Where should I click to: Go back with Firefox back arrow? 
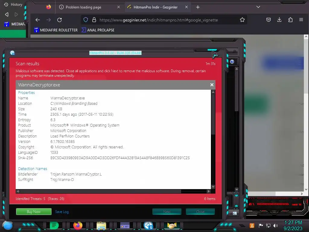click(x=38, y=20)
